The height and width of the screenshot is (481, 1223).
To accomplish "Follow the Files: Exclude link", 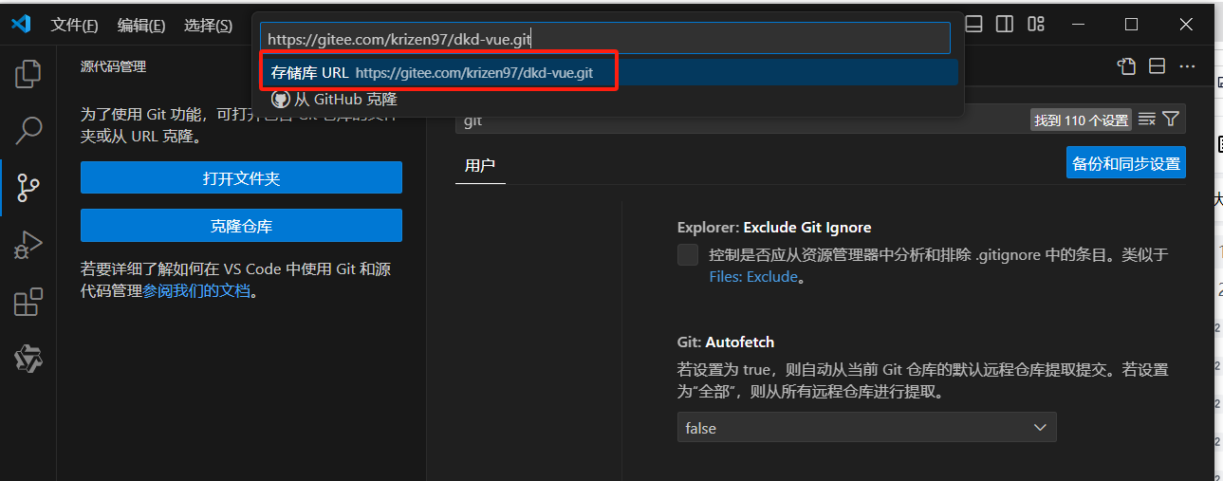I will [x=754, y=277].
